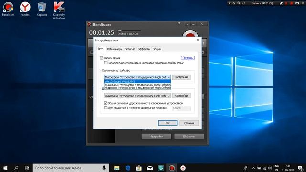
Task: Click the recording size progress bar in Bandicam
Action: pyautogui.click(x=129, y=31)
